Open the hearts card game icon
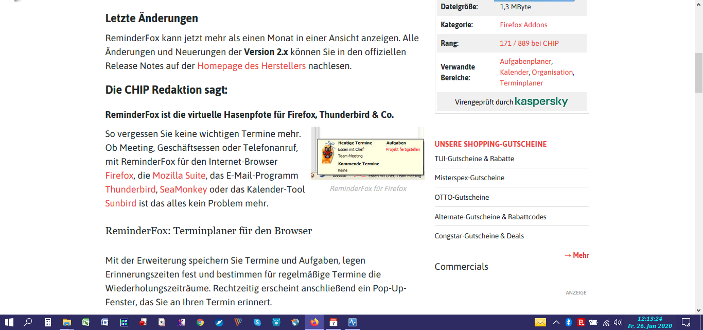Screen dimensions: 703x330 tap(143, 322)
